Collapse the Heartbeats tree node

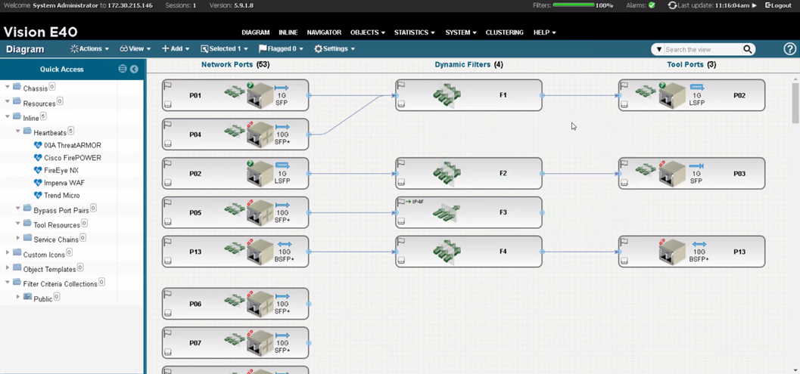[18, 132]
